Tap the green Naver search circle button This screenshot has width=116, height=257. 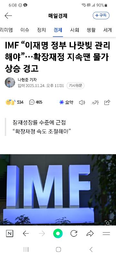click(58, 234)
